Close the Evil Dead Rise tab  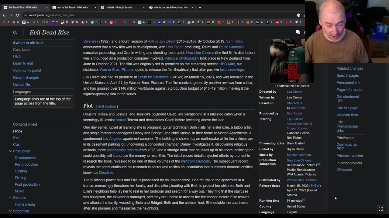(47, 7)
